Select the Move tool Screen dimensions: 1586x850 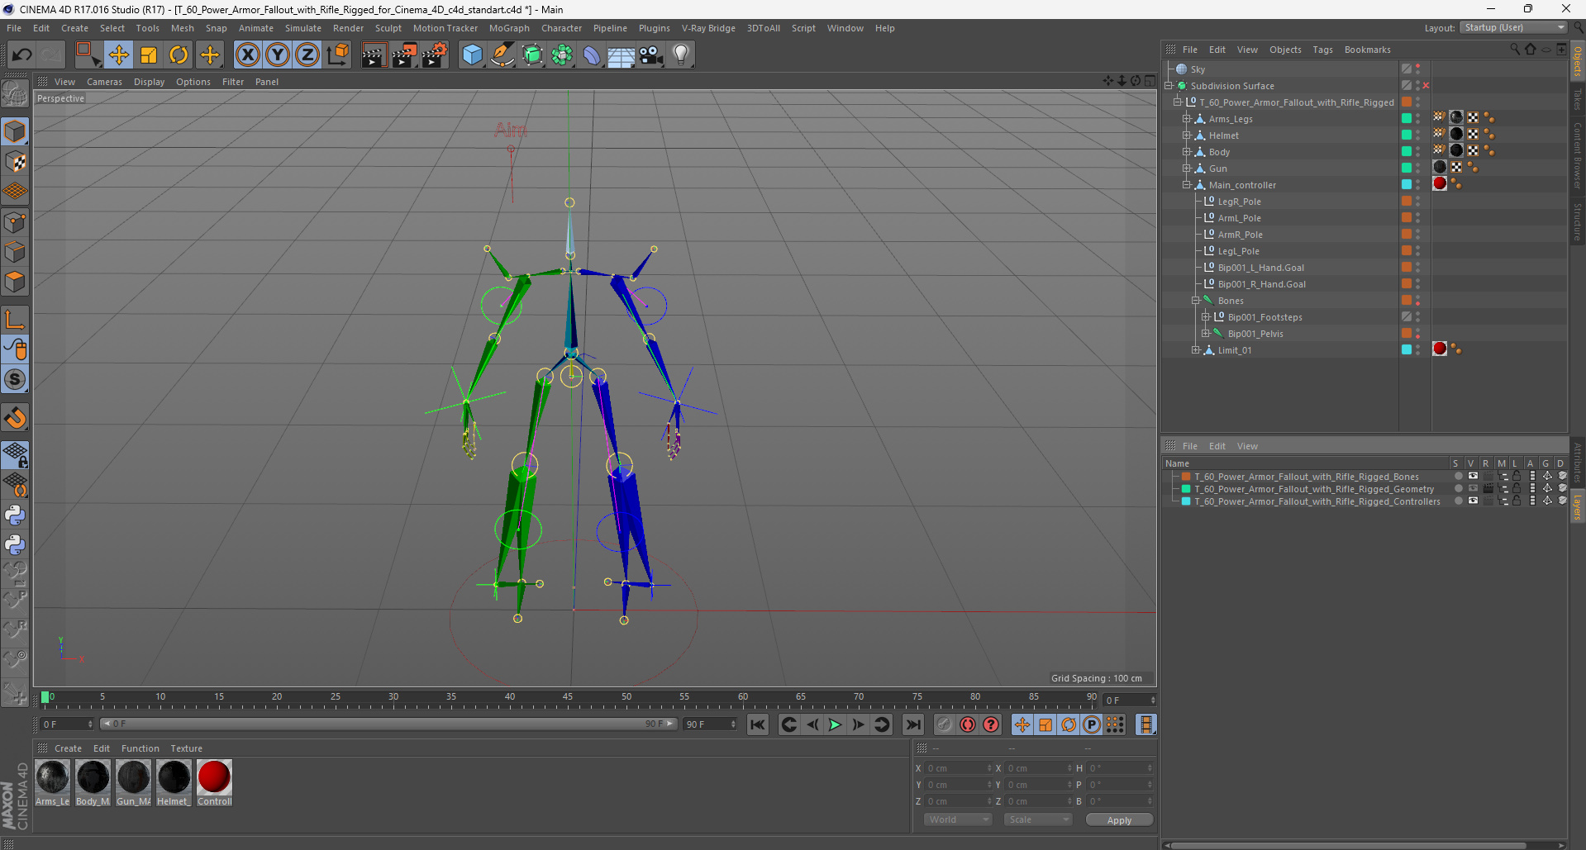[118, 55]
